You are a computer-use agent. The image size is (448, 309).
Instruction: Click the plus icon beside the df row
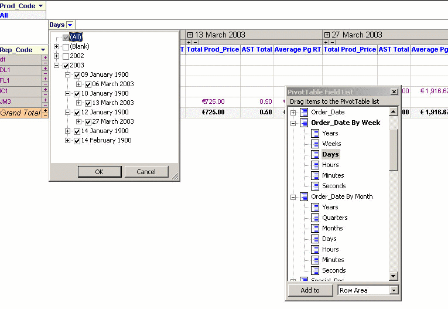click(45, 57)
